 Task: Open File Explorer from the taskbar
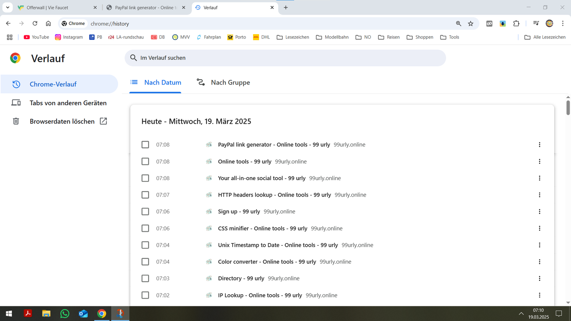(x=46, y=314)
